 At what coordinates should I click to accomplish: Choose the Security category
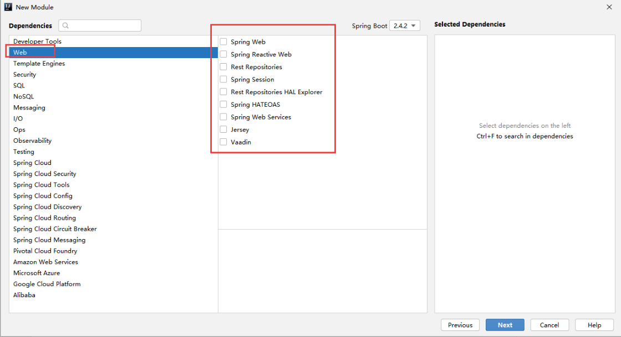coord(113,74)
